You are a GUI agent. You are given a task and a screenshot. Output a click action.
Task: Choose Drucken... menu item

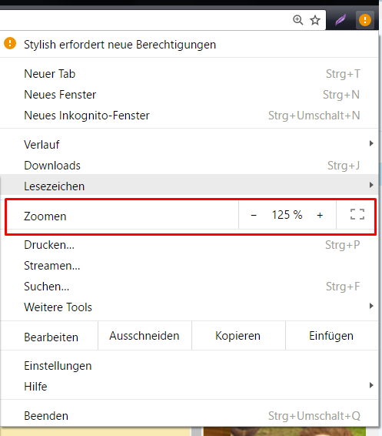(189, 245)
